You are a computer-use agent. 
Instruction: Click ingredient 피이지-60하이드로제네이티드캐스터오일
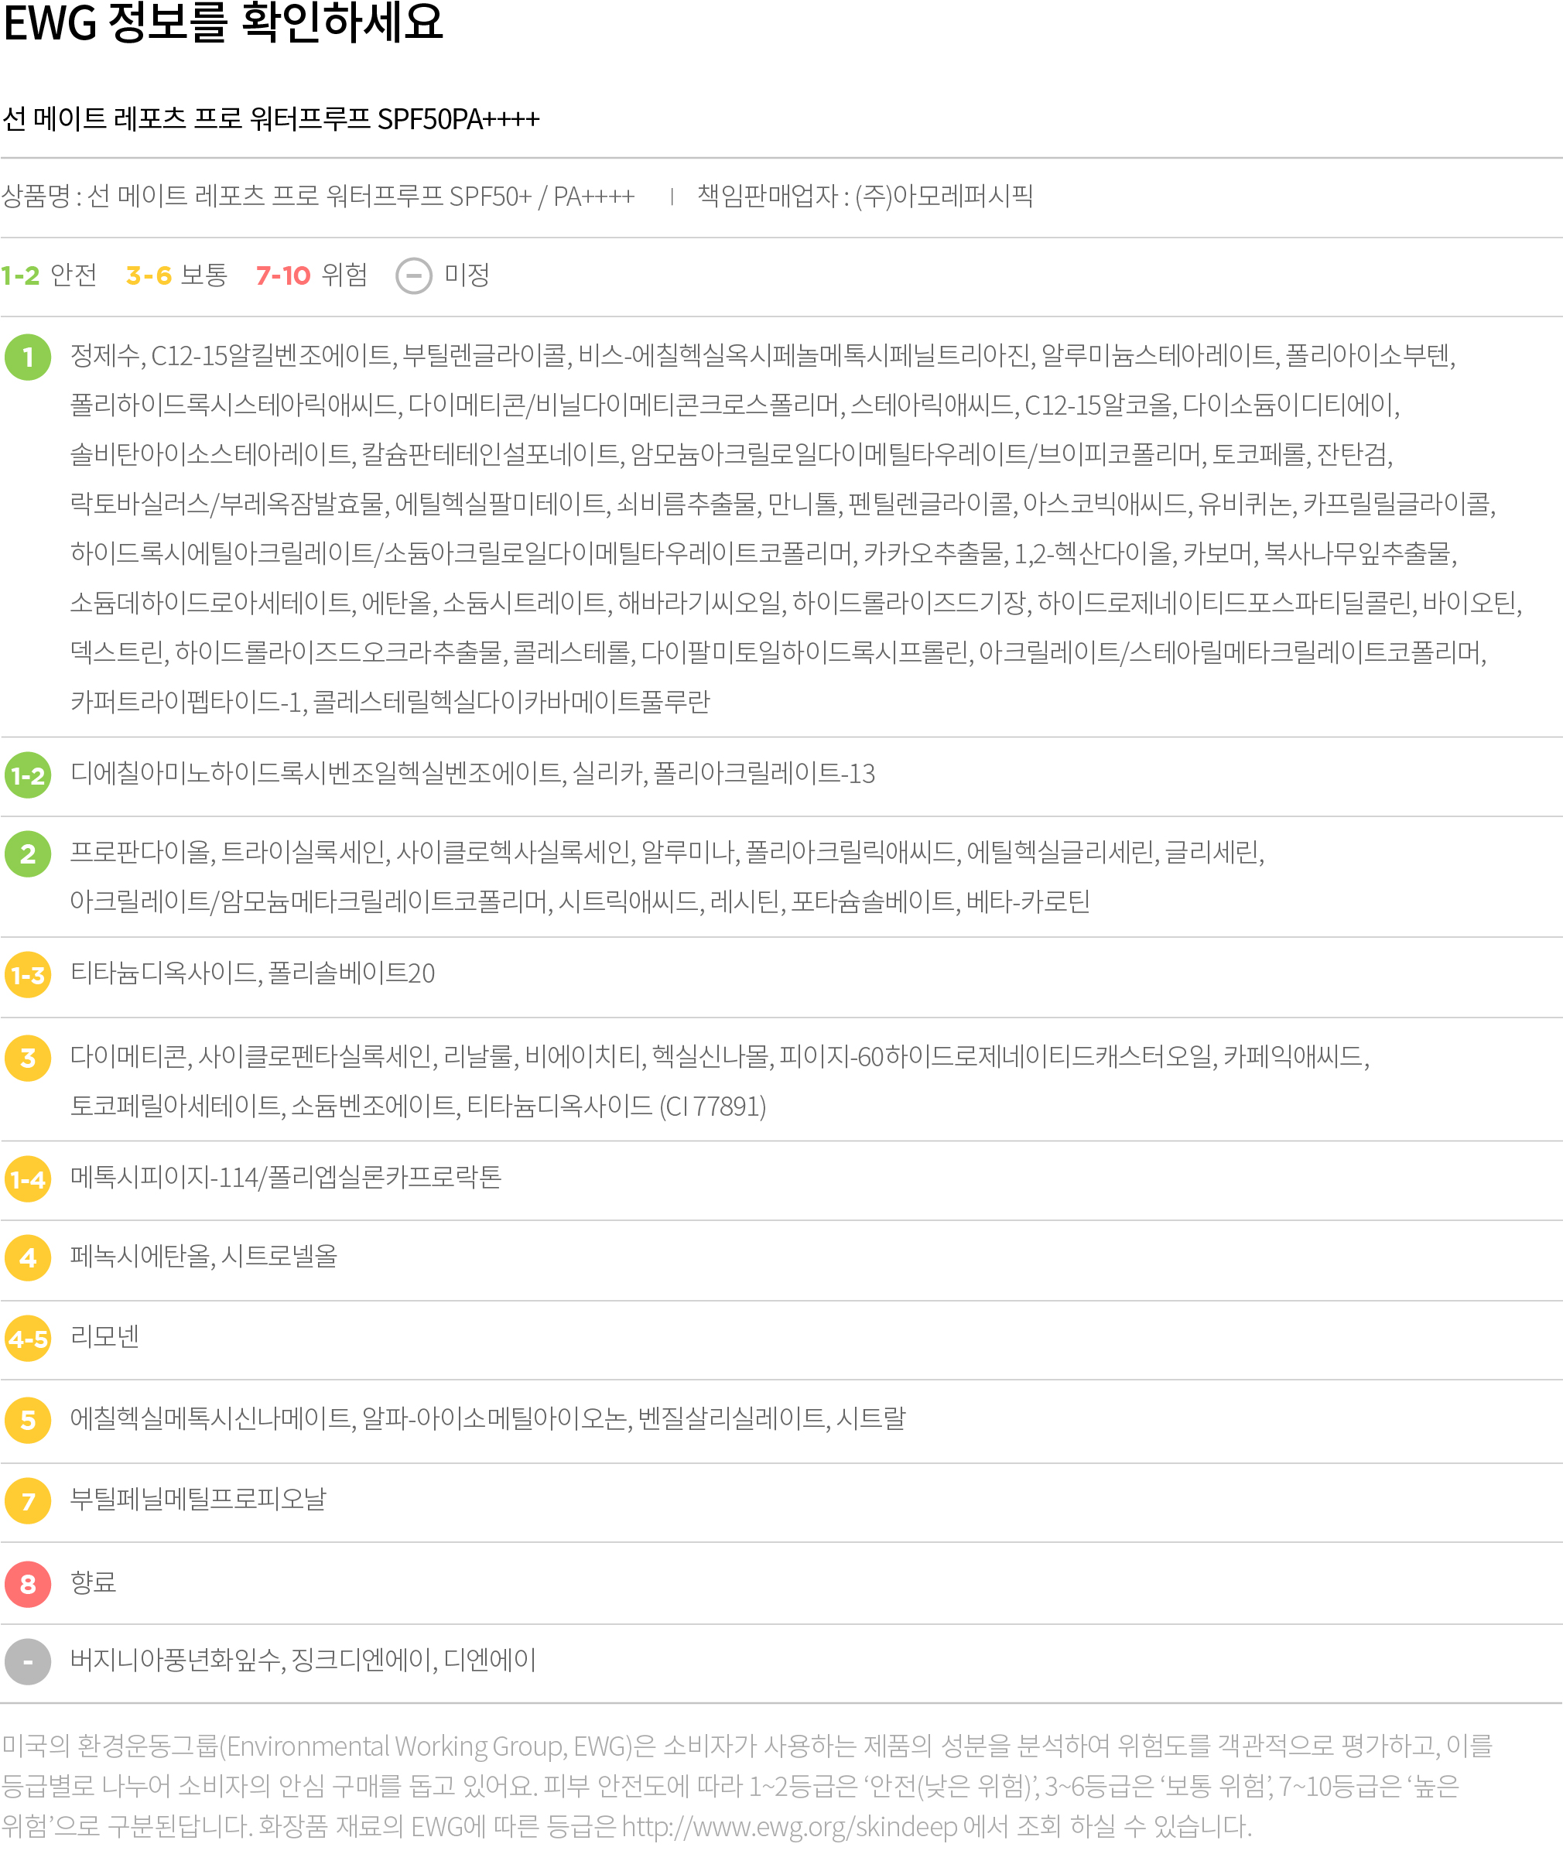(x=996, y=1057)
